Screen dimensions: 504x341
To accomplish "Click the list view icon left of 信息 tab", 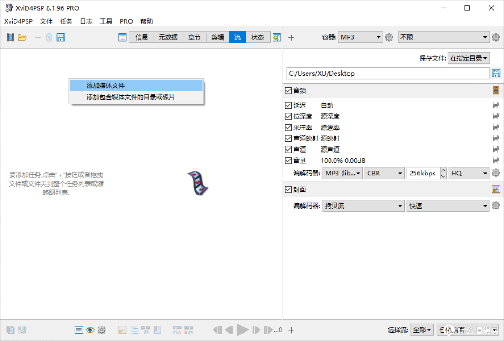I will pos(122,37).
